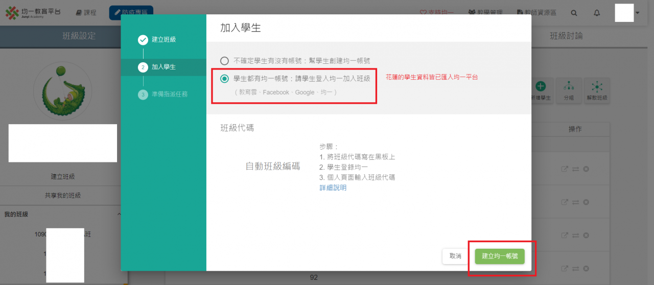654x285 pixels.
Task: Open the user account dropdown arrow
Action: 637,13
